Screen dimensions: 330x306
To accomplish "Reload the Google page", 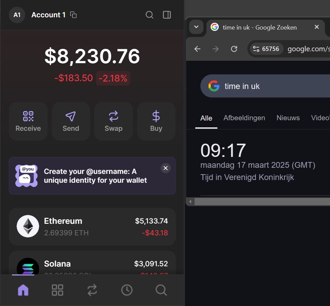I will tap(234, 49).
